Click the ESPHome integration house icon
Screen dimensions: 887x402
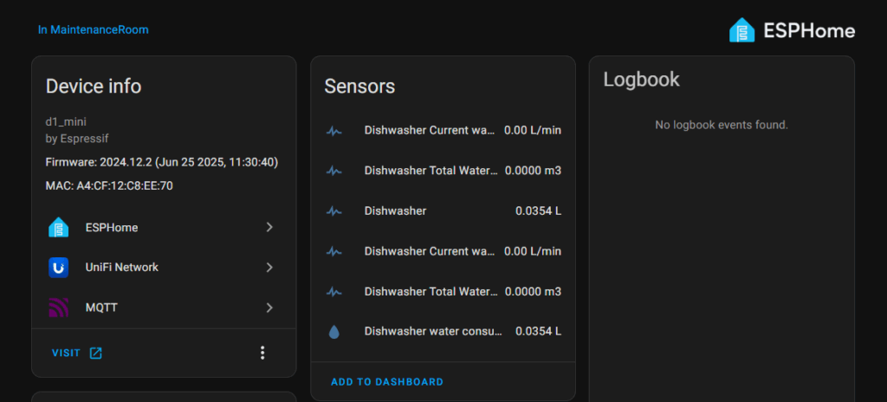coord(58,227)
